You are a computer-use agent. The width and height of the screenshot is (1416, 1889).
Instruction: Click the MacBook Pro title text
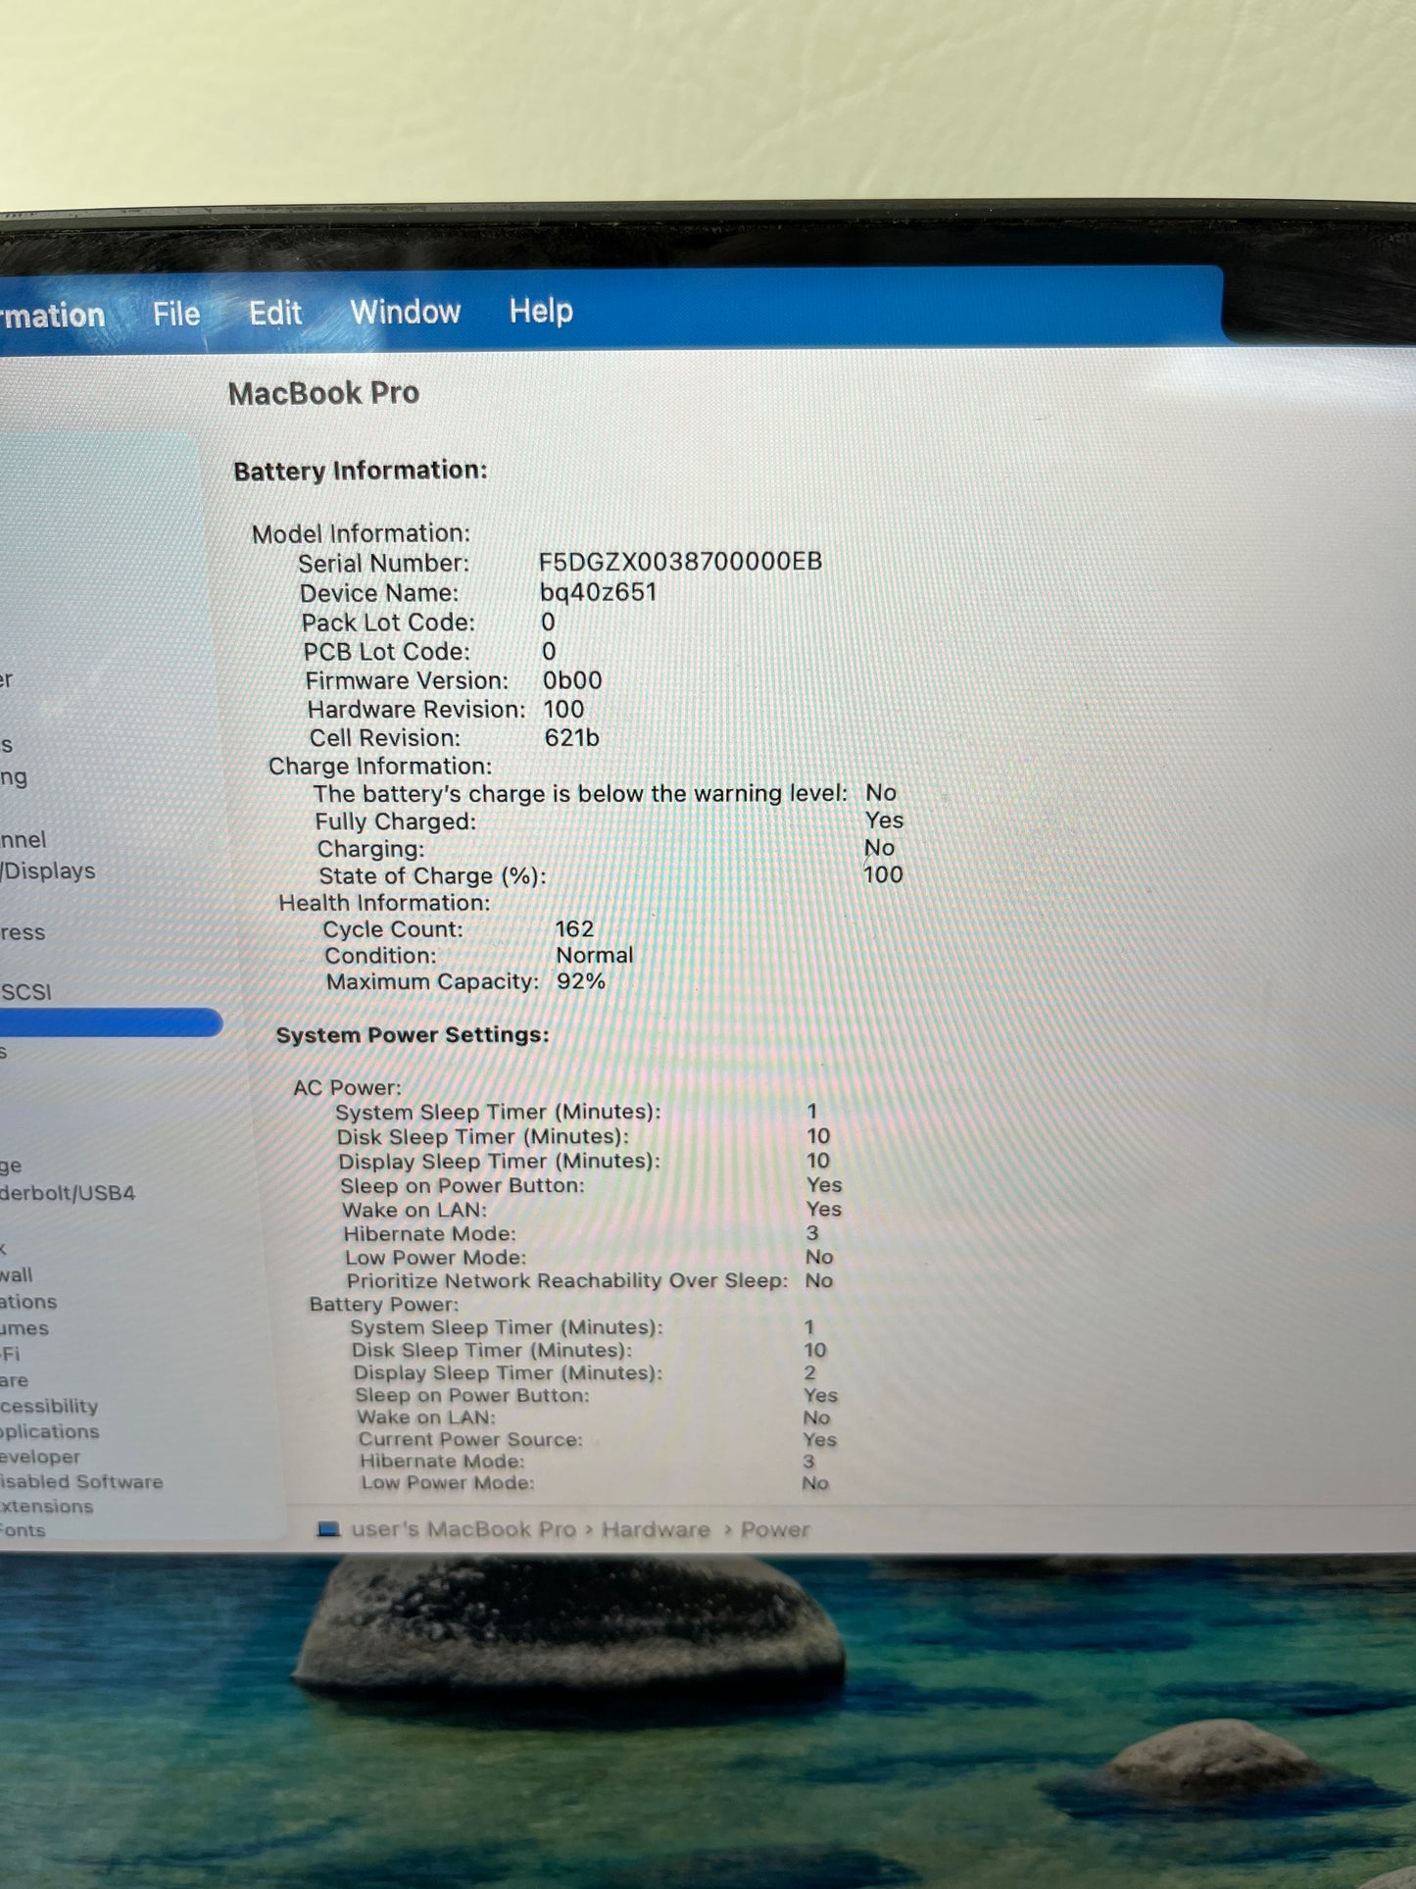point(323,393)
